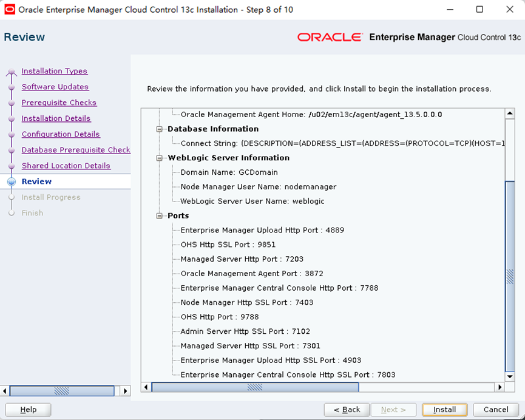Click review pane scroll left arrow
This screenshot has height=420, width=525.
click(x=146, y=387)
